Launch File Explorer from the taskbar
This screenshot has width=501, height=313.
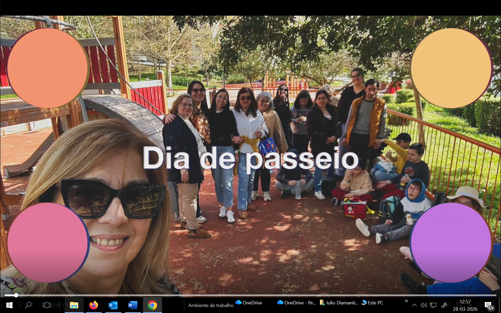74,305
